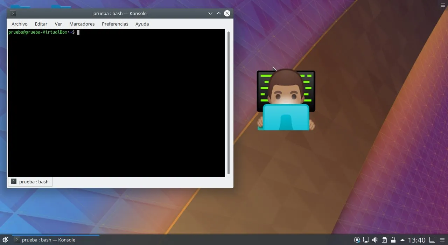The image size is (448, 245).
Task: Open the clipboard tray icon
Action: coord(384,240)
